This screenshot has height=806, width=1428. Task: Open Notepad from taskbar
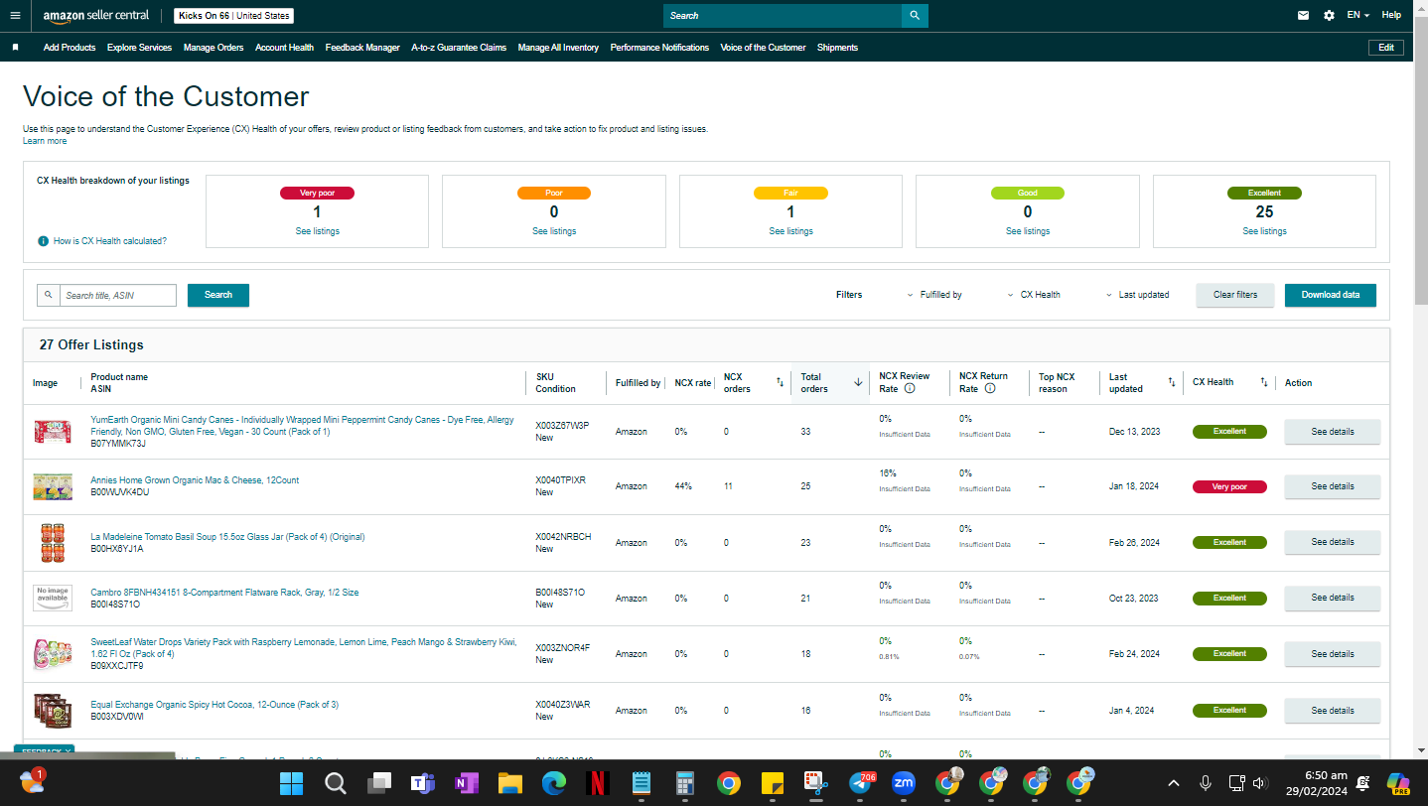coord(641,783)
